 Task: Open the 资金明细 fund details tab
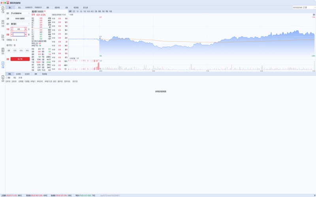coord(45,74)
